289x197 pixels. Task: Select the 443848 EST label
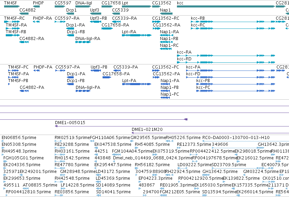pyautogui.click(x=103, y=158)
